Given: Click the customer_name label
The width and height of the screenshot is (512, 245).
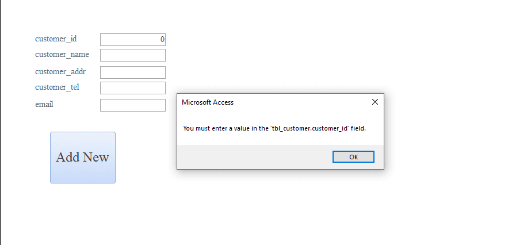Looking at the screenshot, I should point(62,55).
